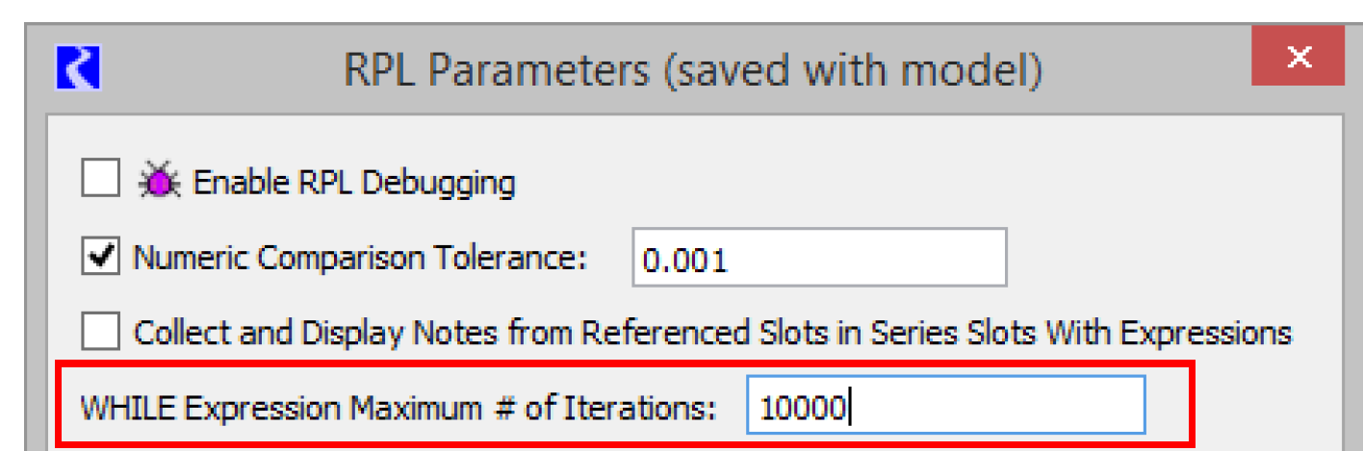Click the 0.001 value in tolerance box
Viewport: 1363px width, 451px height.
point(685,260)
